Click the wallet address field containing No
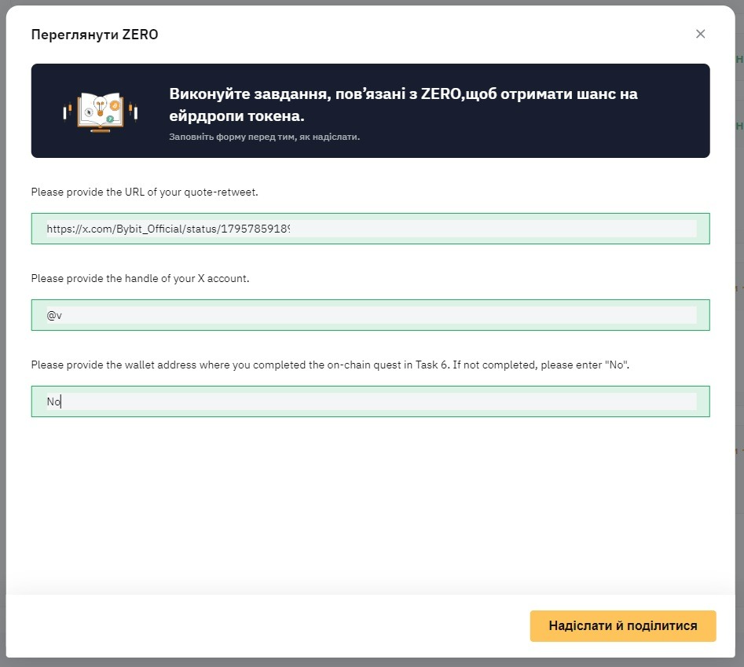The width and height of the screenshot is (744, 667). click(370, 401)
